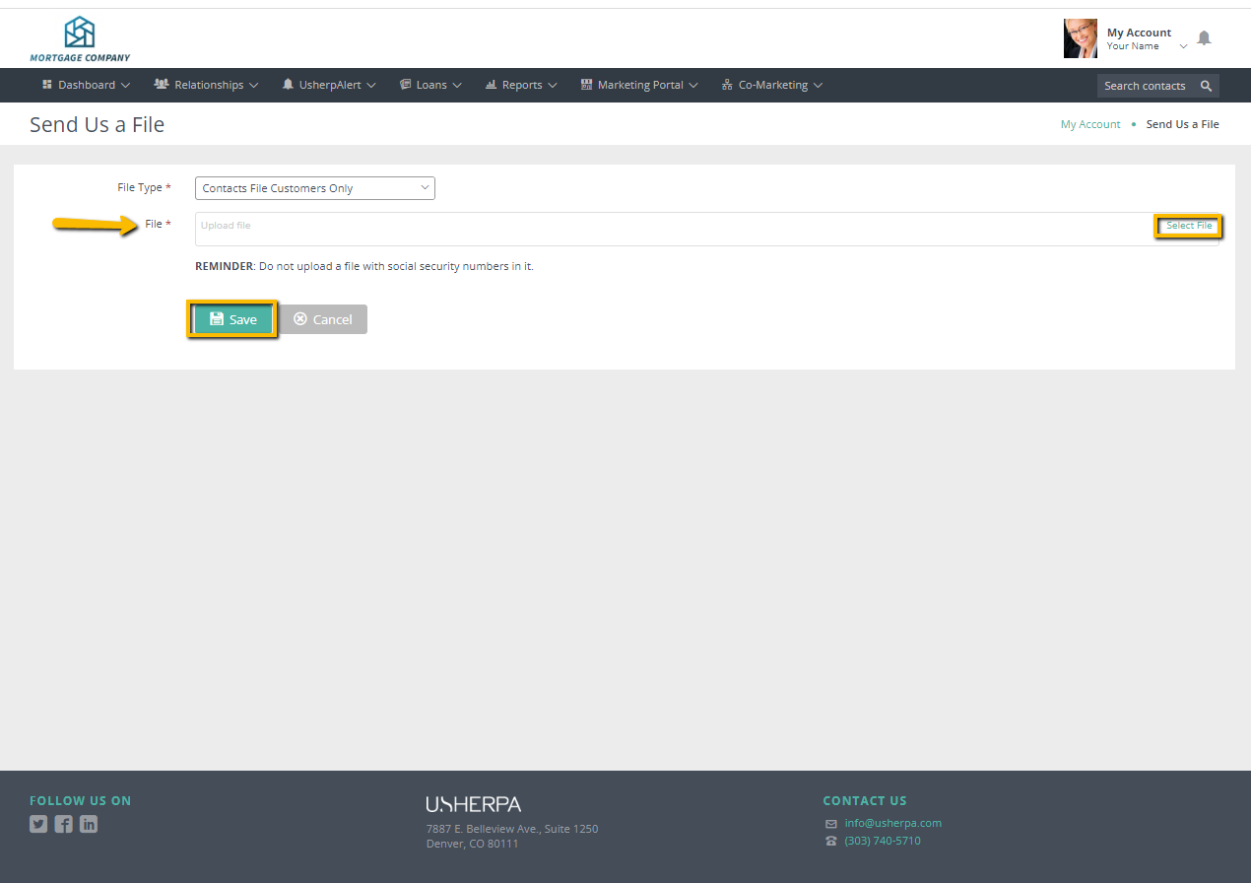1251x883 pixels.
Task: Open the Marketing Portal menu
Action: (639, 85)
